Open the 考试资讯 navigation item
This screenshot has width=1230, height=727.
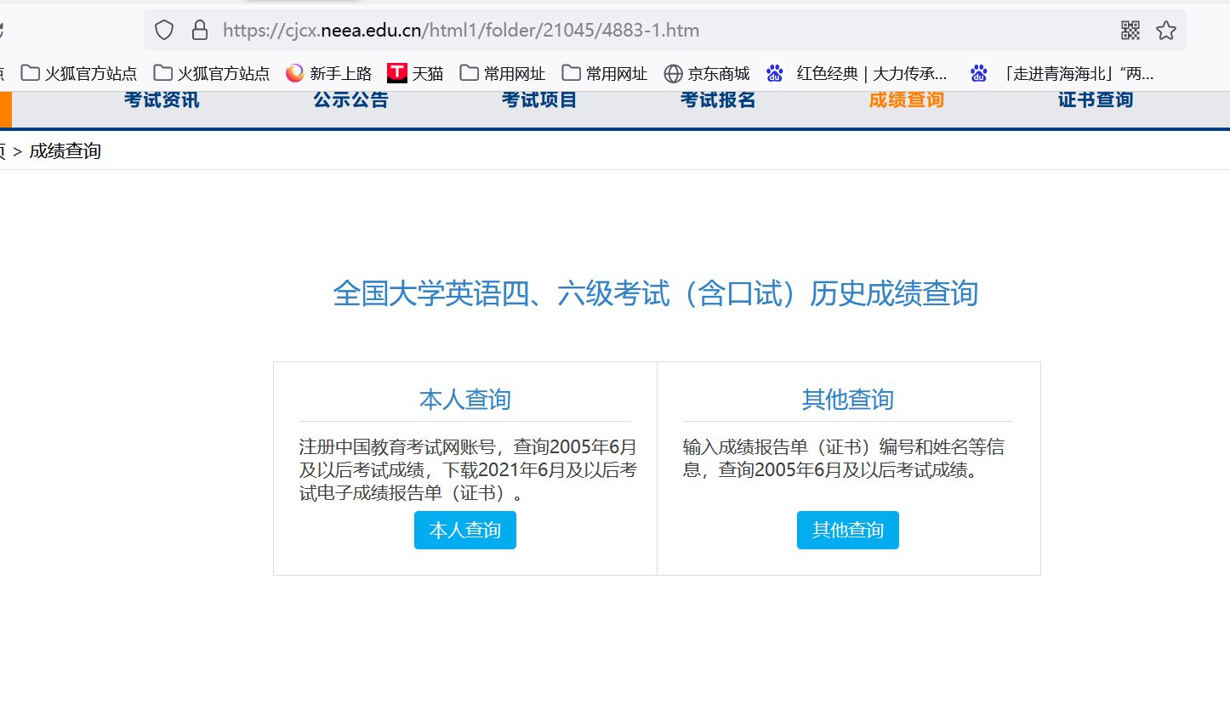[161, 99]
